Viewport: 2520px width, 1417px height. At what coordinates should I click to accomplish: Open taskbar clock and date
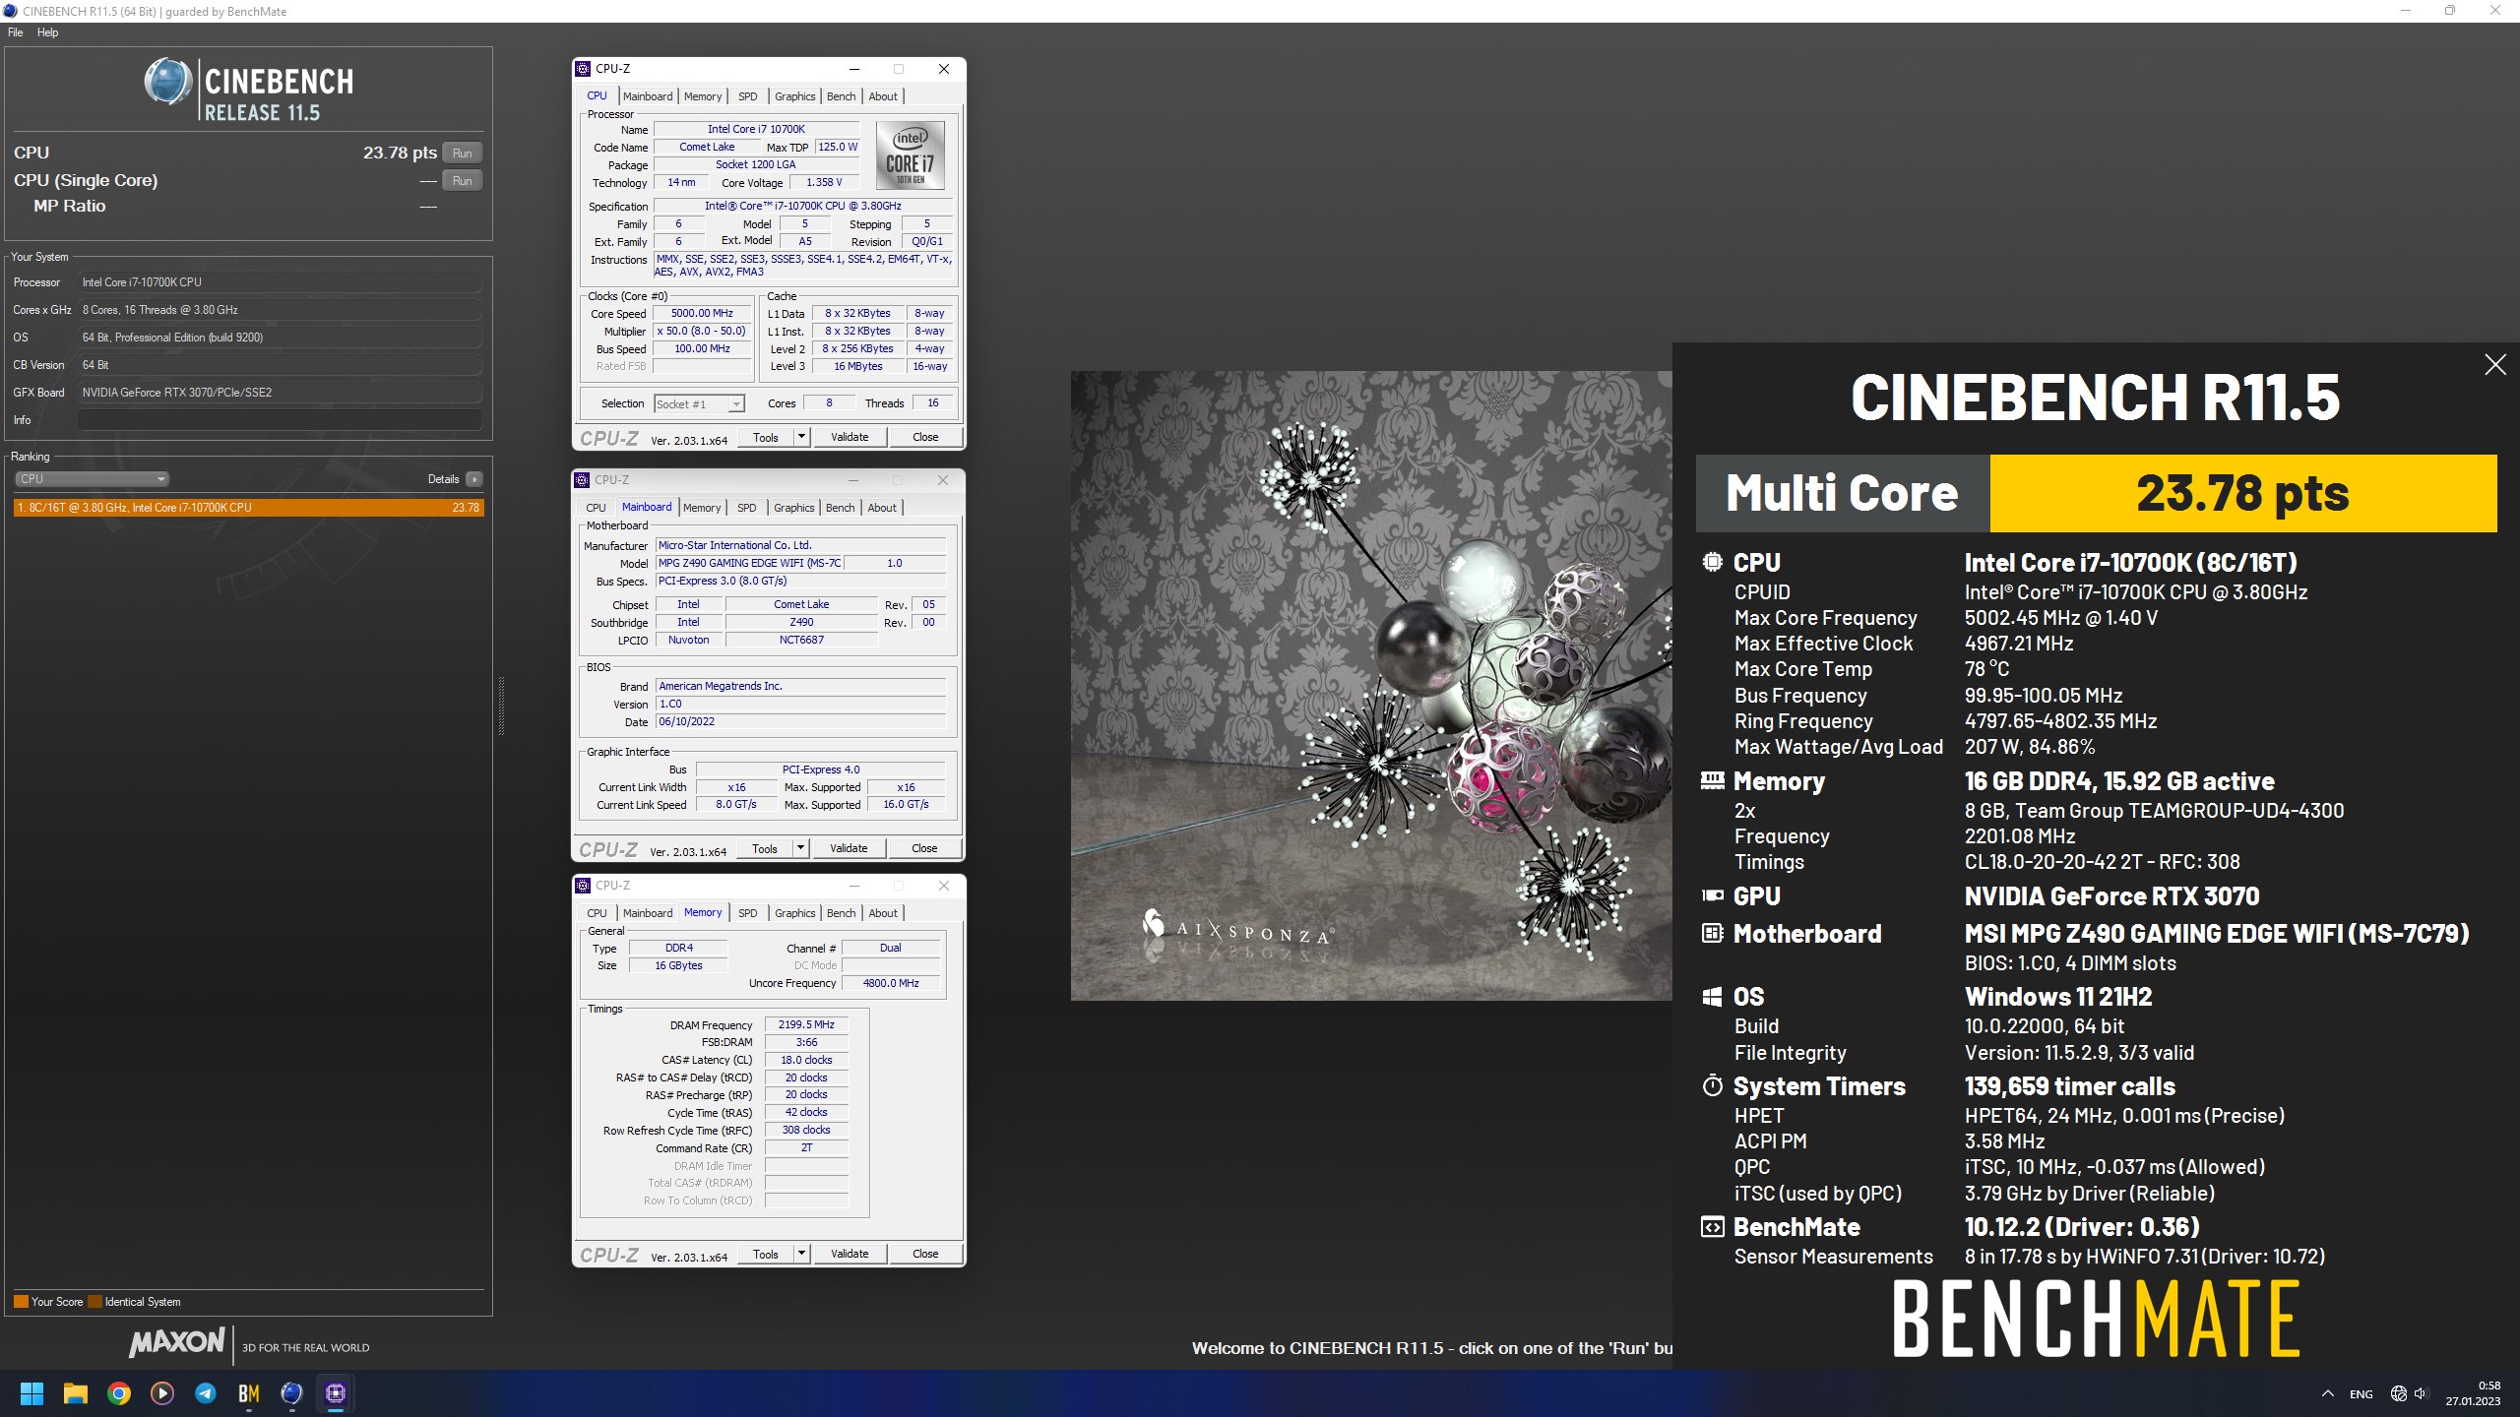2474,1393
